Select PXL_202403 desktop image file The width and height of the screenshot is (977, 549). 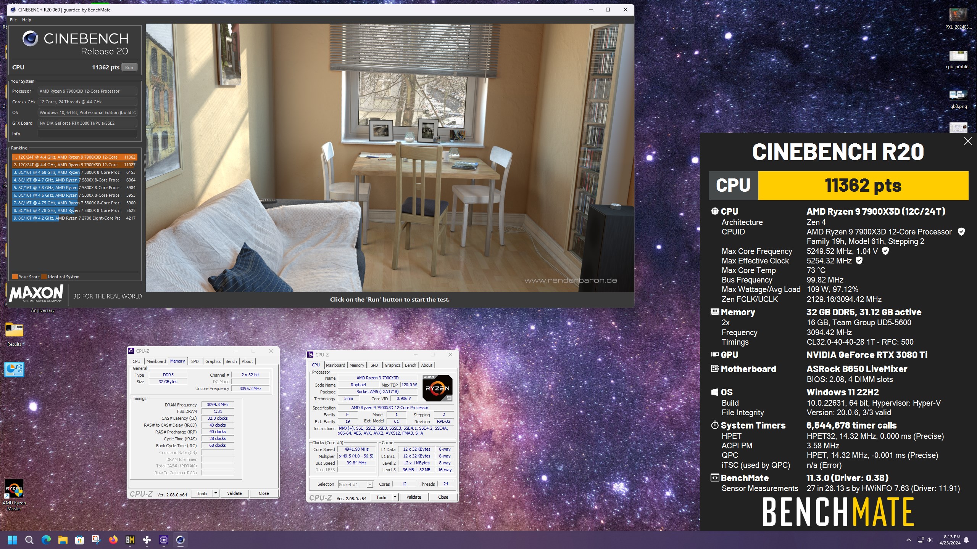pos(958,18)
